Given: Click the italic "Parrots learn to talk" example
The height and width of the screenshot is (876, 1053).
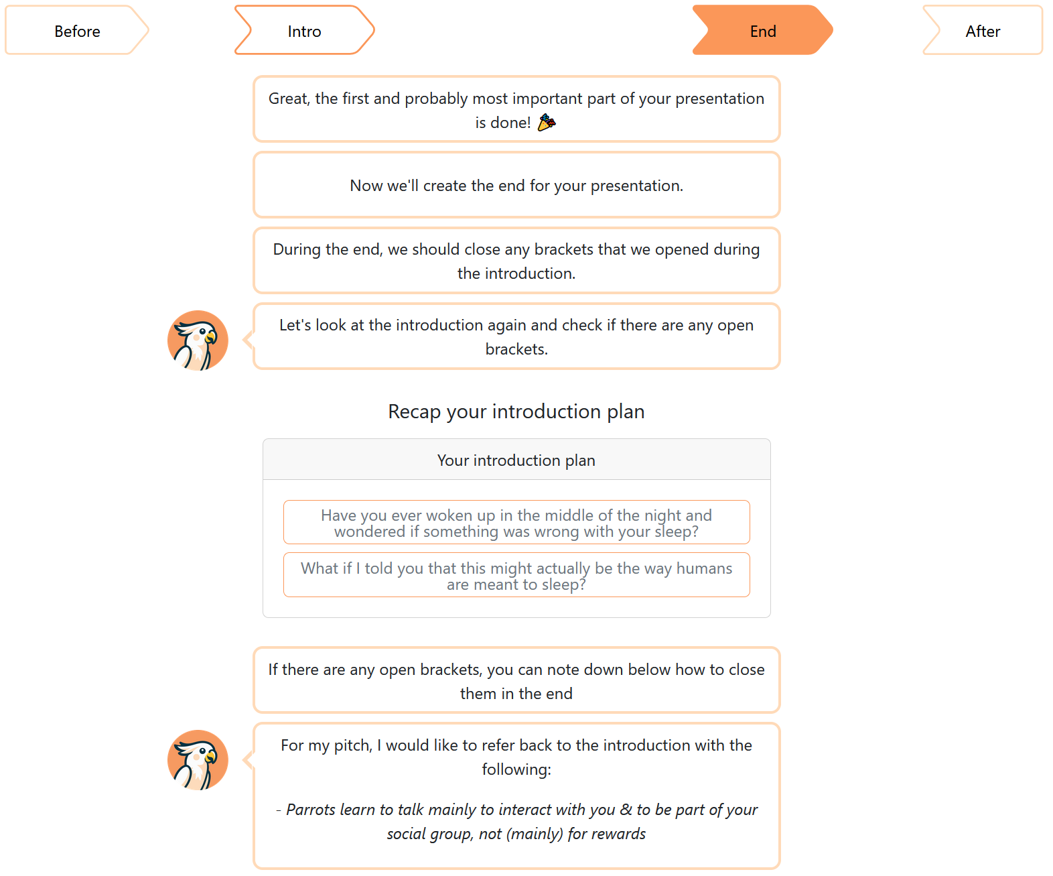Looking at the screenshot, I should click(516, 822).
